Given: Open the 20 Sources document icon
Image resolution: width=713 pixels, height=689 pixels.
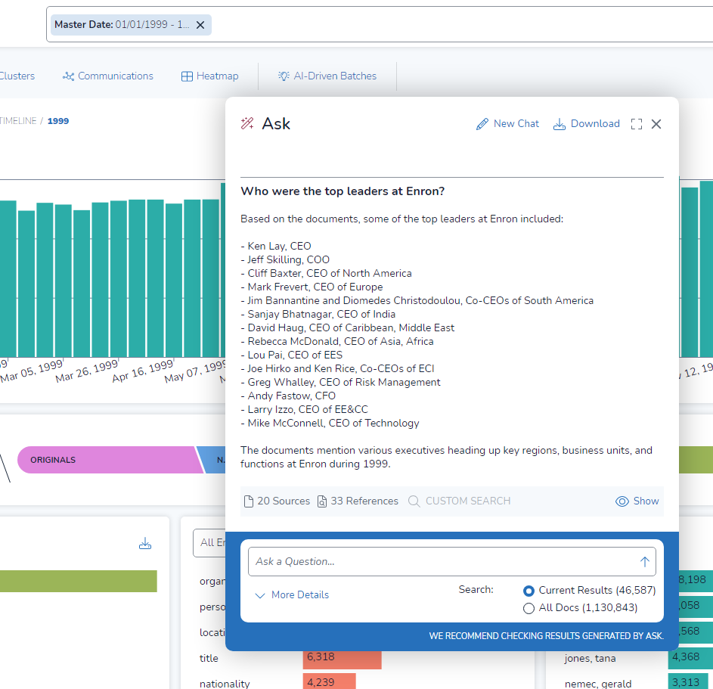Looking at the screenshot, I should [x=249, y=501].
